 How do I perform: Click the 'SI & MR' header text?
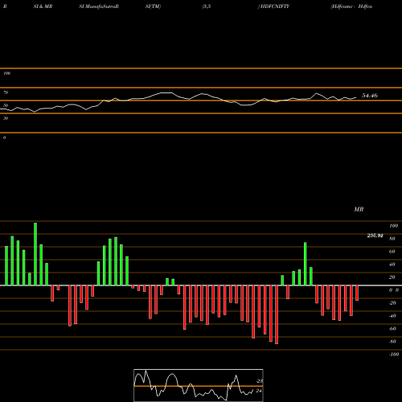click(x=43, y=6)
